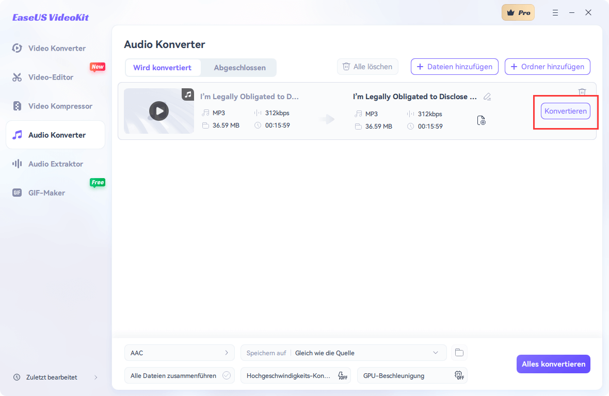
Task: Open the Audio Extraktor section
Action: (x=56, y=164)
